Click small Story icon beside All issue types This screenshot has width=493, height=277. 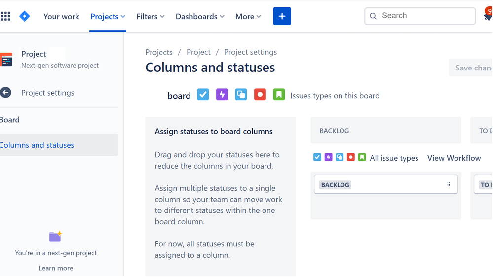(362, 157)
